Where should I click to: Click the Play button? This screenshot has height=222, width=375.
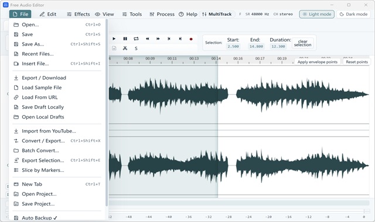pos(114,39)
